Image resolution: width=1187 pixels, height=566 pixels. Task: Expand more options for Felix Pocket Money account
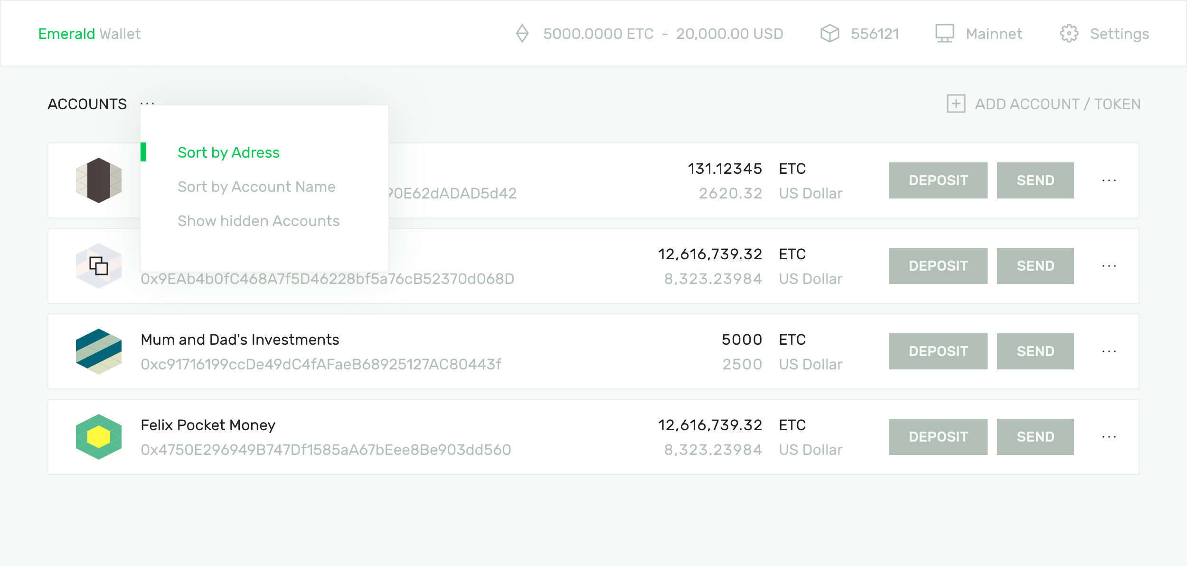[x=1109, y=437]
